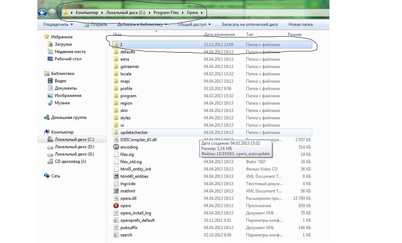Select the CD-дисковод (J:) drive icon
The height and width of the screenshot is (243, 402).
50,161
